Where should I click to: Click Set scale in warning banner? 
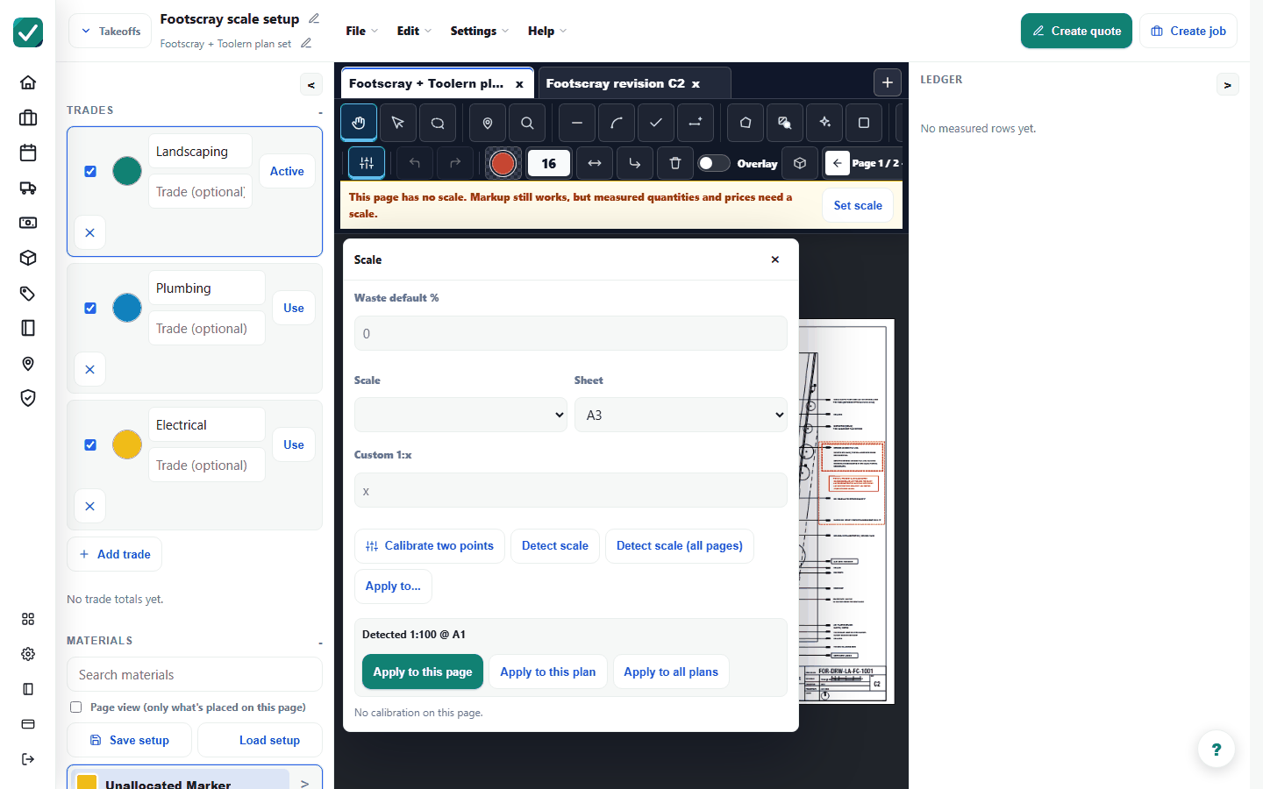tap(858, 205)
